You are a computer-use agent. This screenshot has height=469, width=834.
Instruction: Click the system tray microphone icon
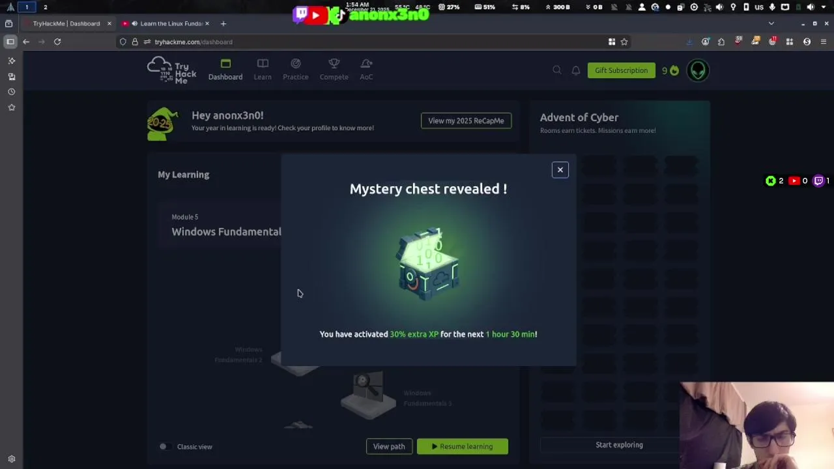click(772, 7)
